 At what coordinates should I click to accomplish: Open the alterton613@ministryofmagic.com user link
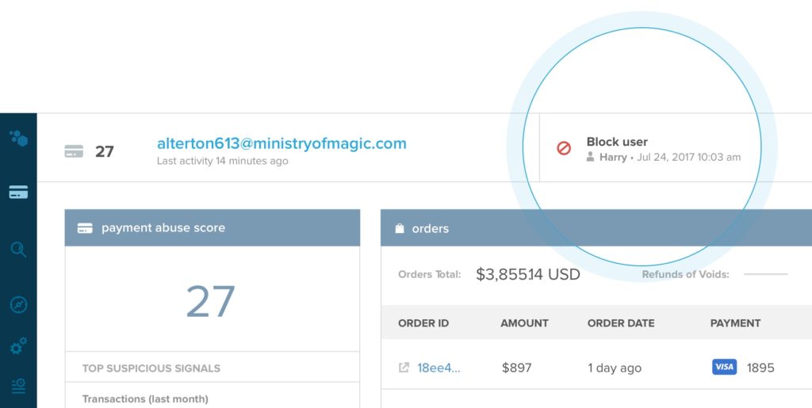pos(282,143)
